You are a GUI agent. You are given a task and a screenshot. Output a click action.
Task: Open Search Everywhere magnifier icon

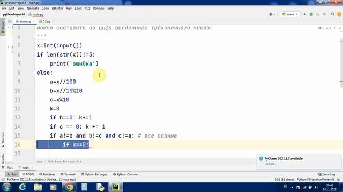[332, 14]
